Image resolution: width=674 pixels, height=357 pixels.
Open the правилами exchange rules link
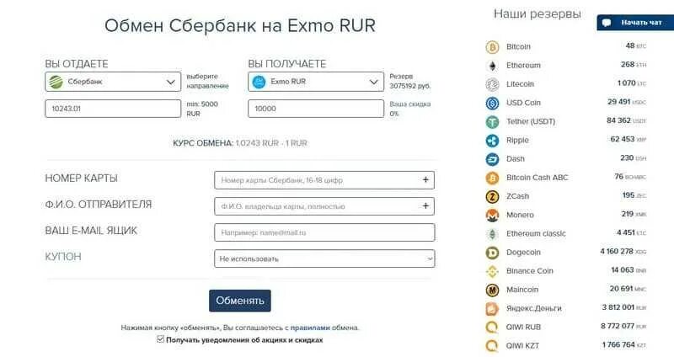[x=310, y=328]
